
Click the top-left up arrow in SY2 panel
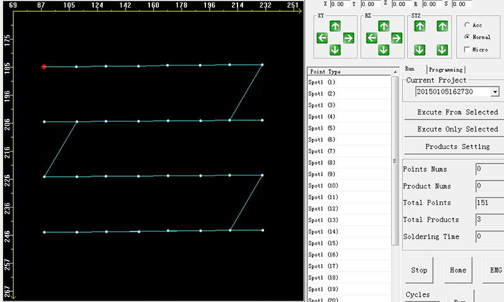(420, 26)
